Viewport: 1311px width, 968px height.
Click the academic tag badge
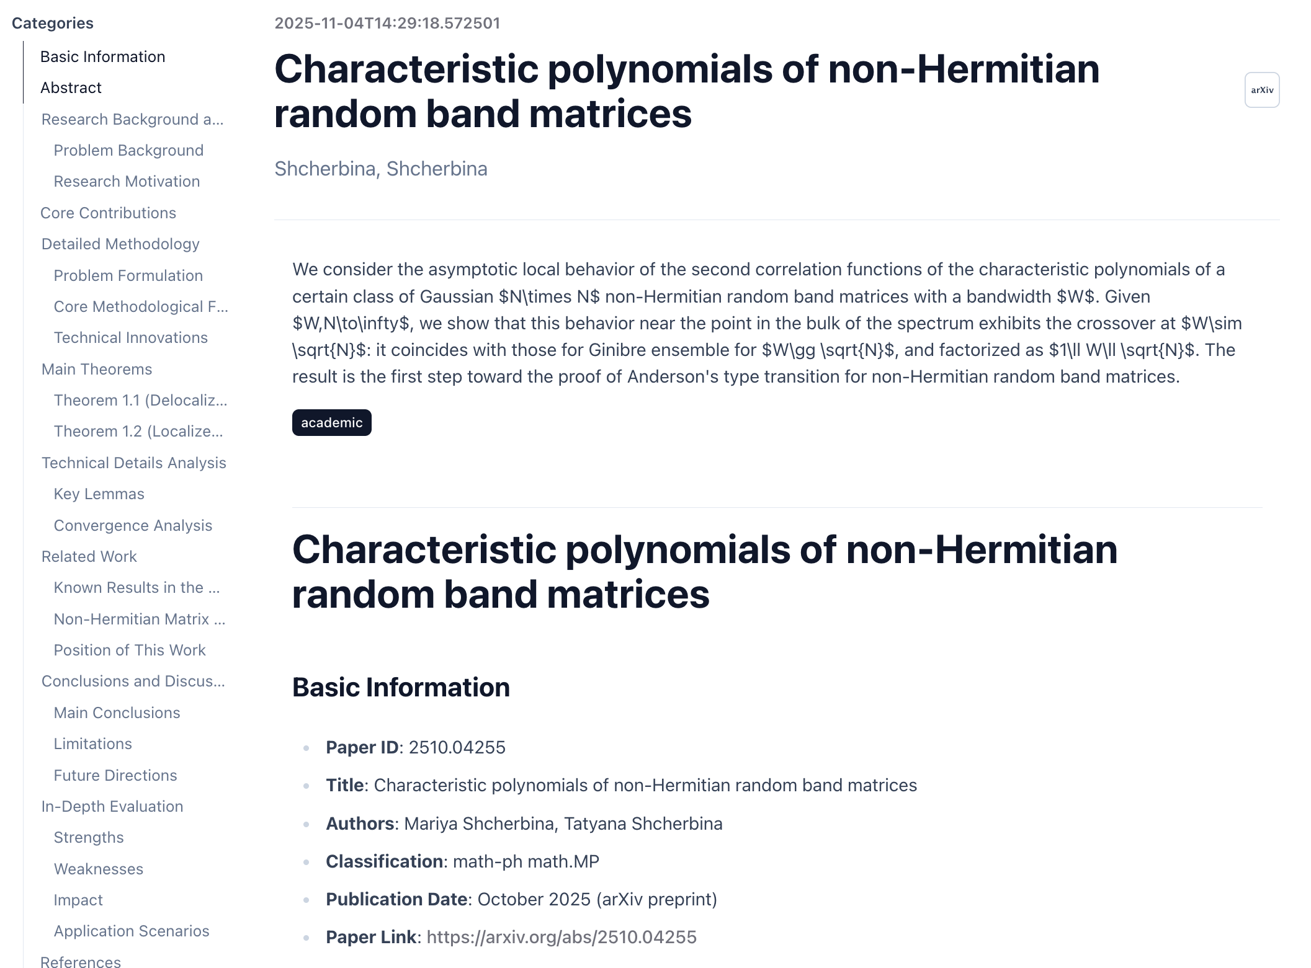[x=331, y=423]
